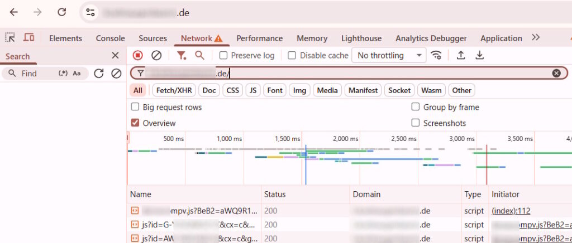Stop recording network log
The width and height of the screenshot is (572, 243).
click(x=138, y=55)
